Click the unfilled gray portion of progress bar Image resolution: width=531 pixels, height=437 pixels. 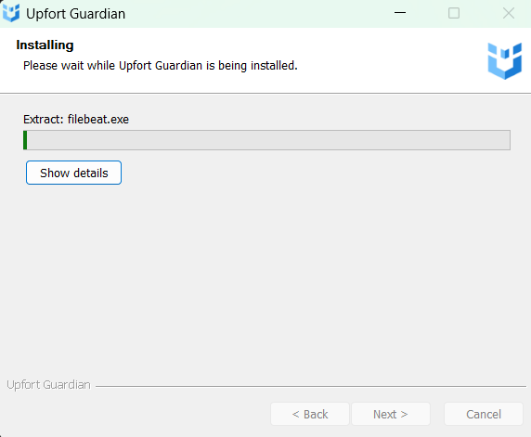tap(268, 140)
